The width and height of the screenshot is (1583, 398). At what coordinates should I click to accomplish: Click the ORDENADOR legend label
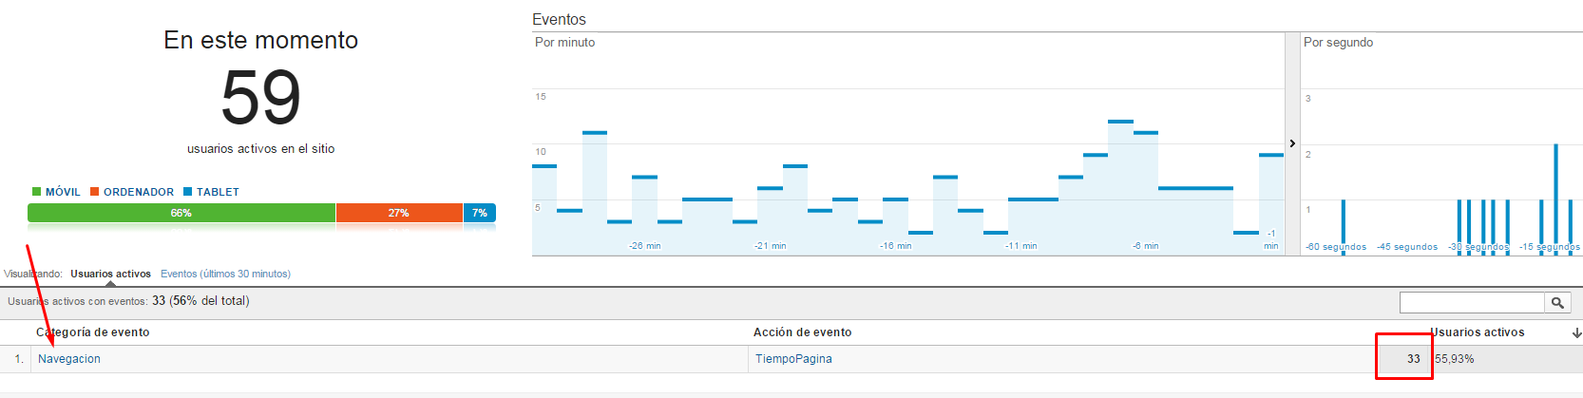(x=139, y=192)
